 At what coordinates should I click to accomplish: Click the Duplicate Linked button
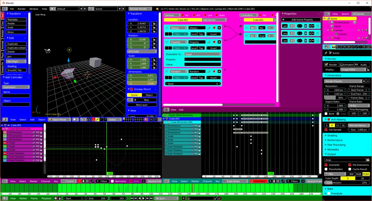[16, 48]
